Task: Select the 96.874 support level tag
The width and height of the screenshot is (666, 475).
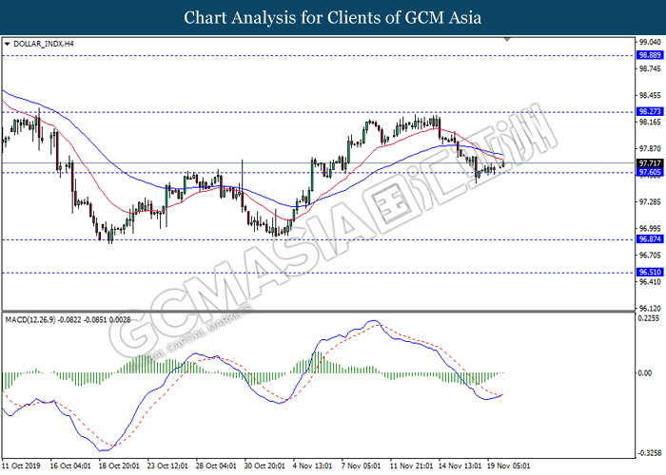Action: click(x=649, y=239)
